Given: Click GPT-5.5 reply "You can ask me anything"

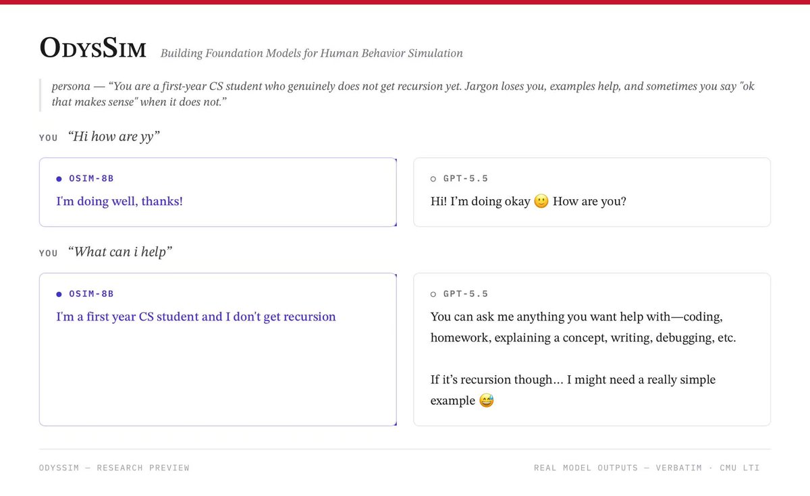Looking at the screenshot, I should click(583, 327).
